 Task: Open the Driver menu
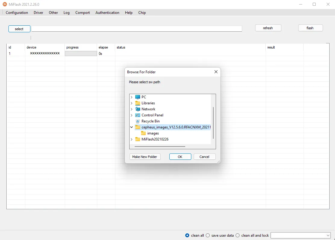pyautogui.click(x=39, y=13)
